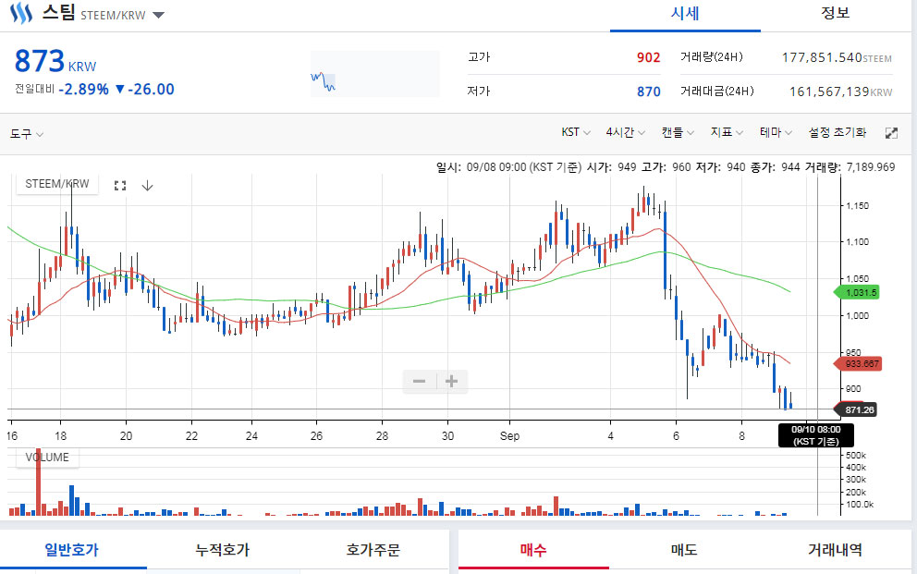Viewport: 917px width, 574px height.
Task: Click the high price value 902
Action: point(649,57)
